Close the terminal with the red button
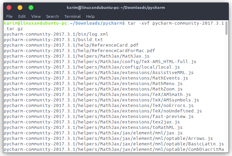 point(9,8)
